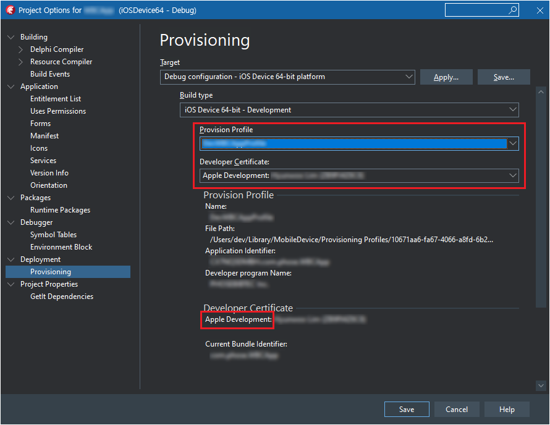Collapse the Building tree node
This screenshot has height=425, width=550.
pyautogui.click(x=11, y=37)
